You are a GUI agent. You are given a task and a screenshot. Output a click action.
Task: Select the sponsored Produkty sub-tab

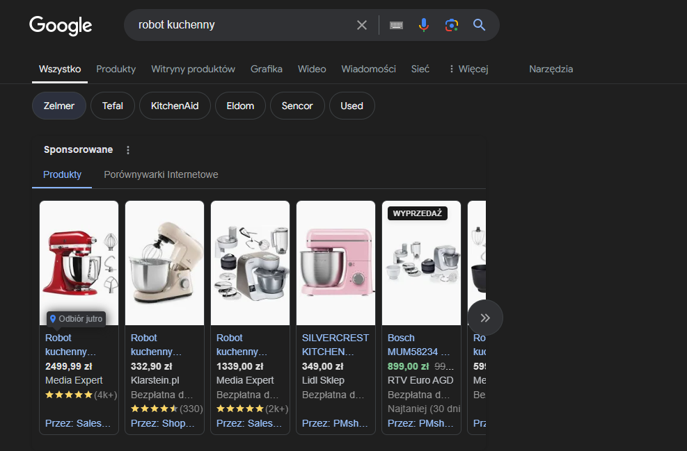point(62,174)
